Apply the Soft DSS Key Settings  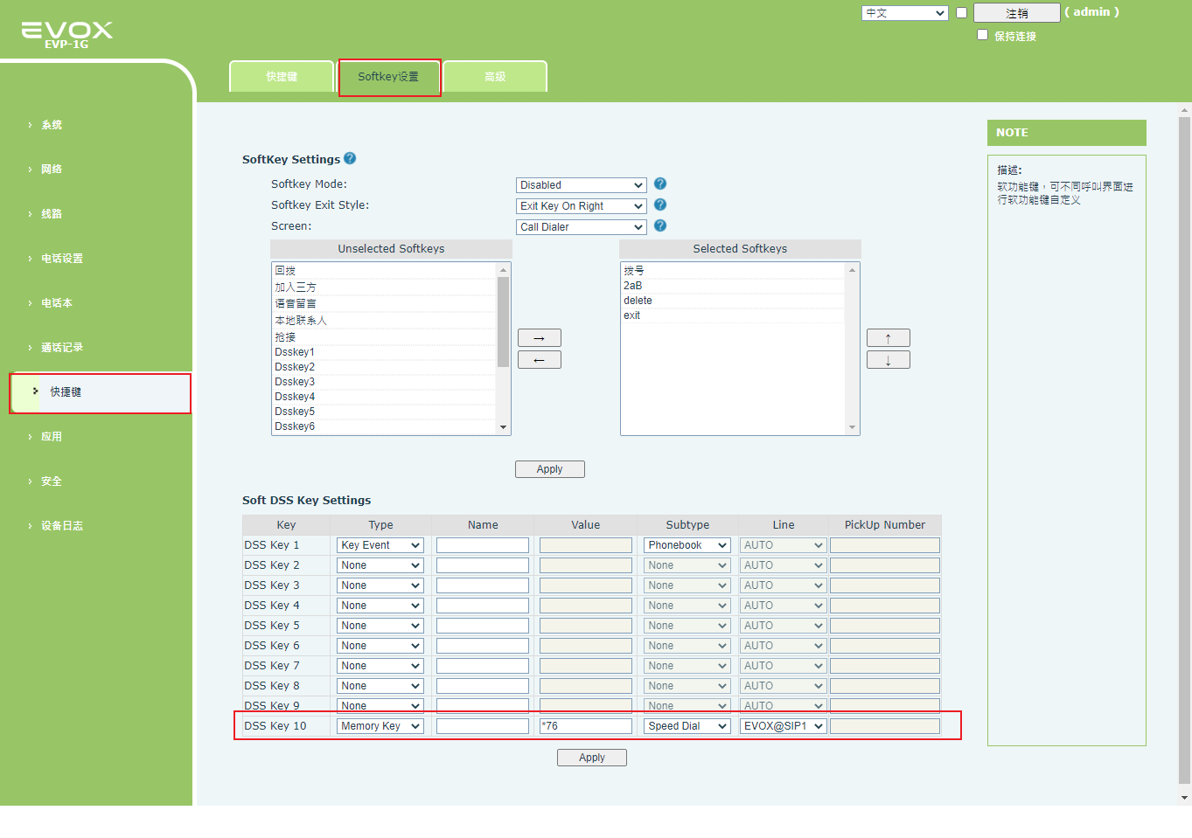click(592, 758)
